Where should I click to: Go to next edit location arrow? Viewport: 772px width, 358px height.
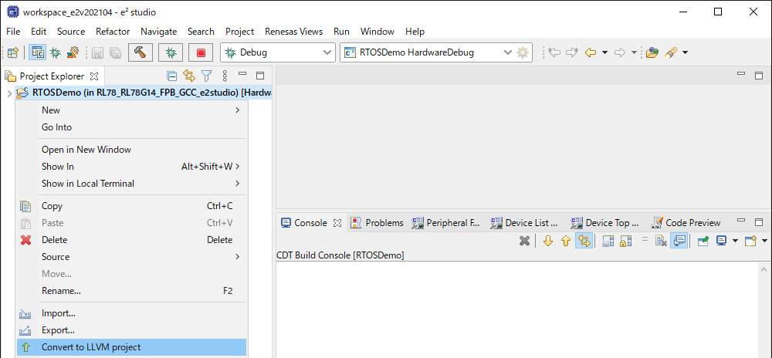[x=571, y=52]
